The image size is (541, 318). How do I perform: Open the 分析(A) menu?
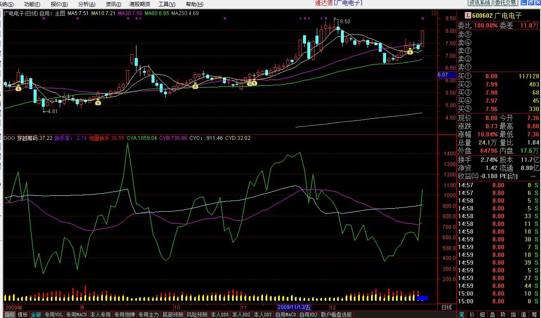[87, 4]
